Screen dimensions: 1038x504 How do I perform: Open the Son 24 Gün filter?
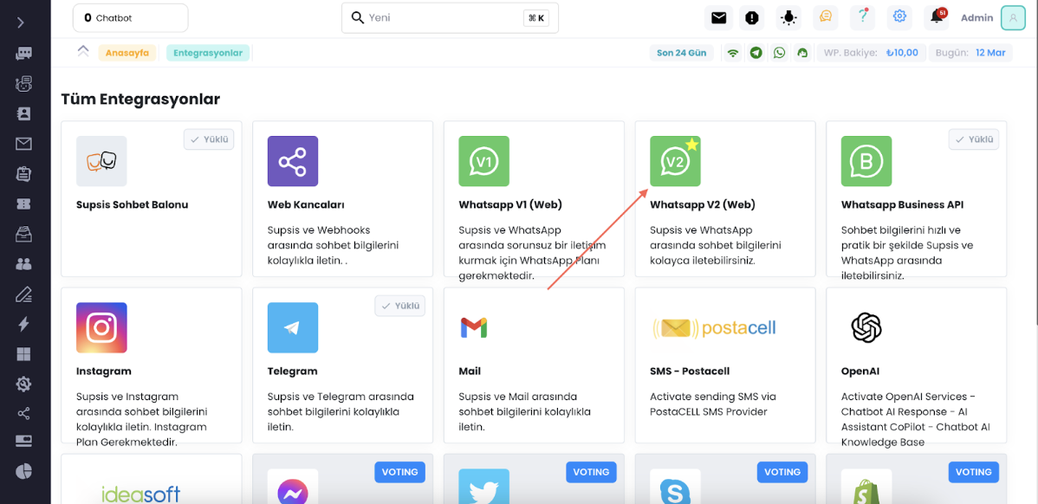point(681,53)
